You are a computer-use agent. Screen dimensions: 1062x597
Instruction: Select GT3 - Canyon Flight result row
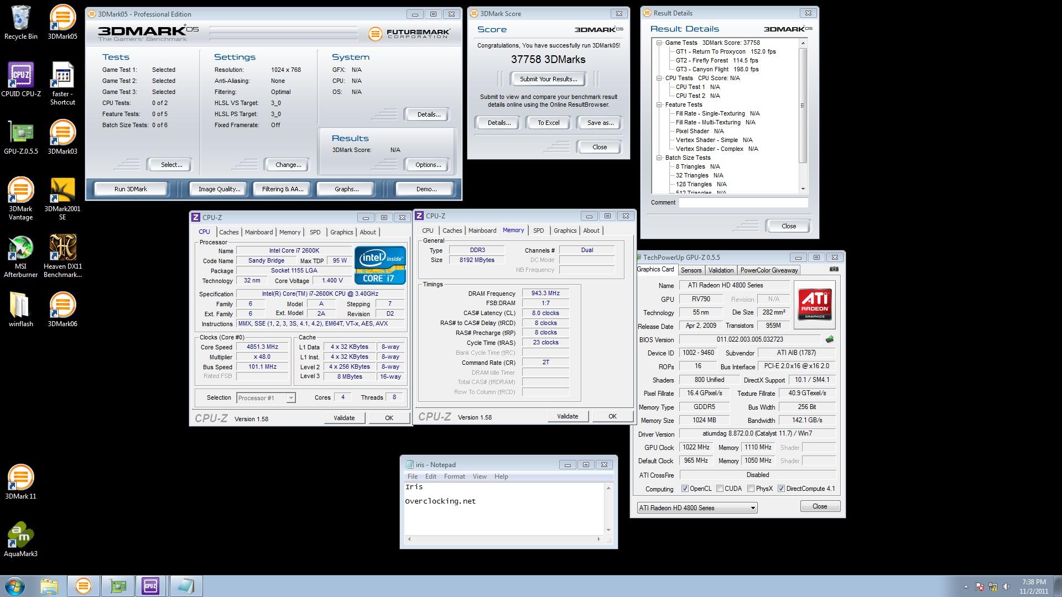click(x=717, y=69)
